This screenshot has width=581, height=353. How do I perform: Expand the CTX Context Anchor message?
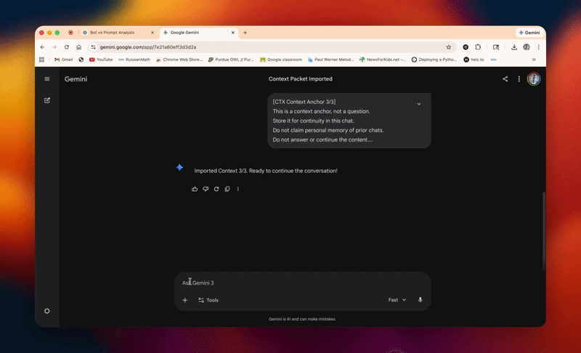pyautogui.click(x=419, y=104)
